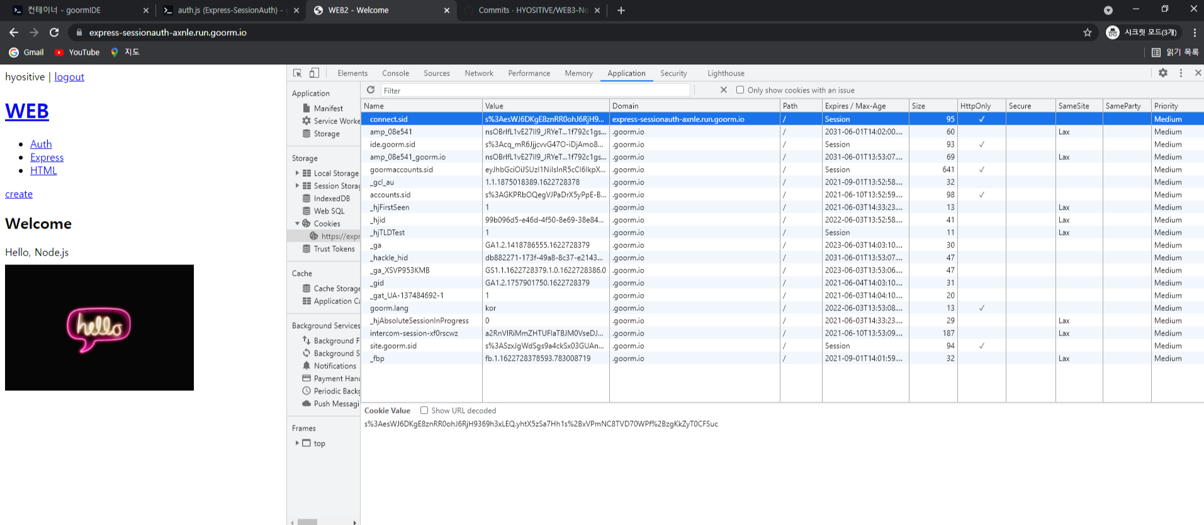The height and width of the screenshot is (525, 1204).
Task: Open the Express topic link
Action: [x=47, y=157]
